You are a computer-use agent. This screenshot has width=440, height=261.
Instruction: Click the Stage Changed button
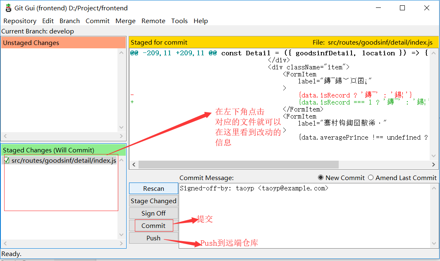pyautogui.click(x=153, y=201)
